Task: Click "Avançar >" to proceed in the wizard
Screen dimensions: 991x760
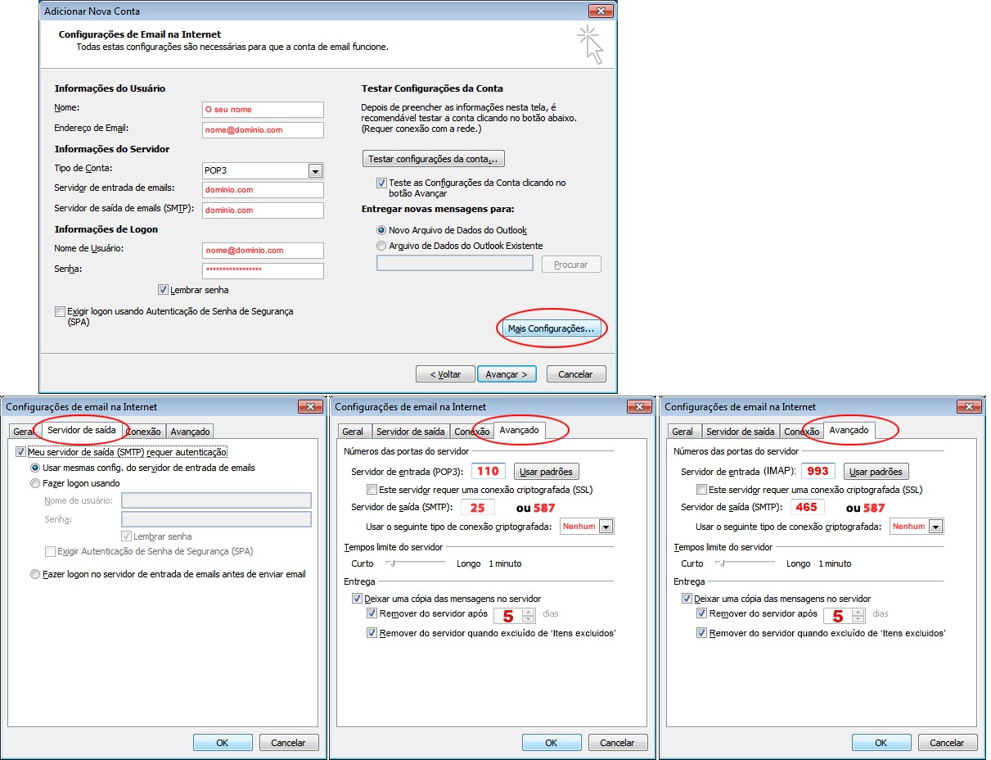Action: pyautogui.click(x=506, y=374)
